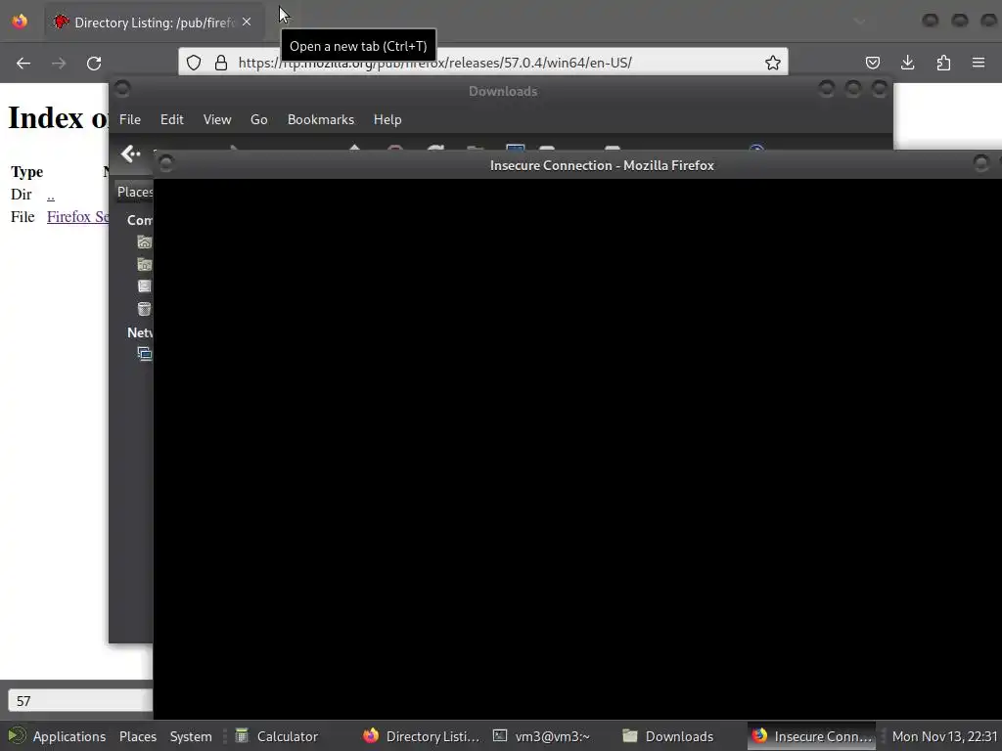Open the Firefox hamburger application menu
Screen dimensions: 1002x751
979,63
